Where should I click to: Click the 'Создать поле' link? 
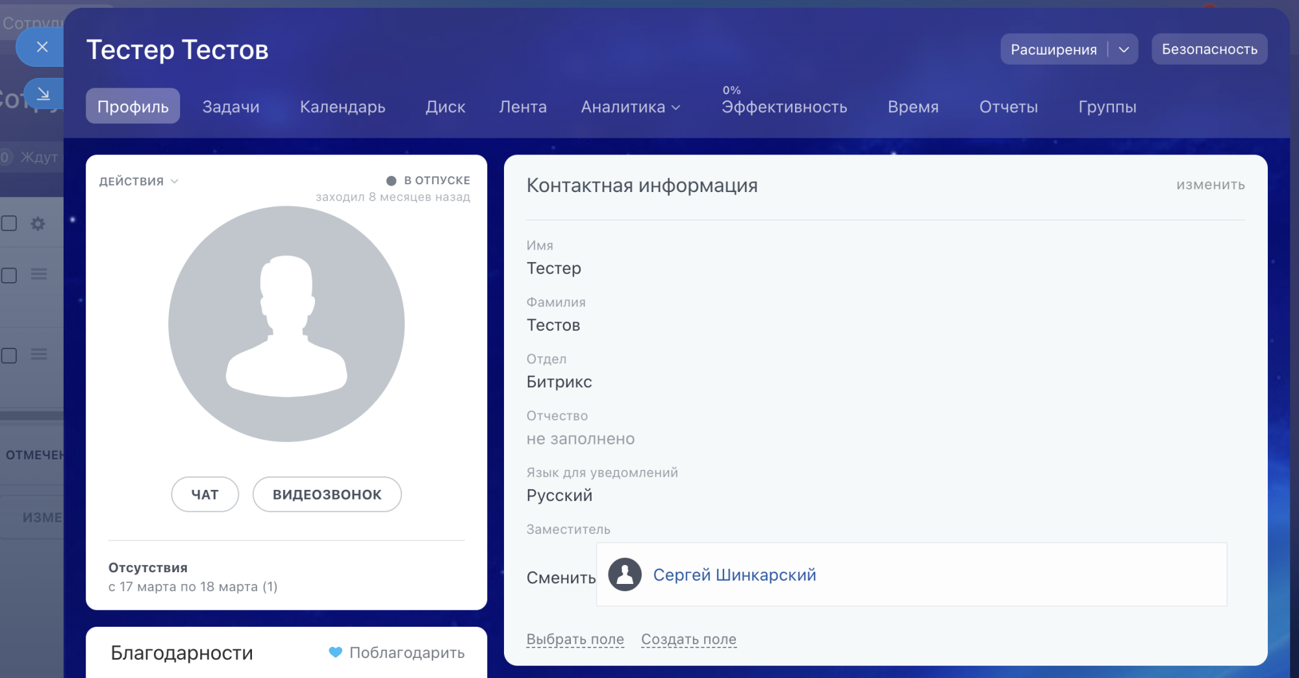(688, 639)
